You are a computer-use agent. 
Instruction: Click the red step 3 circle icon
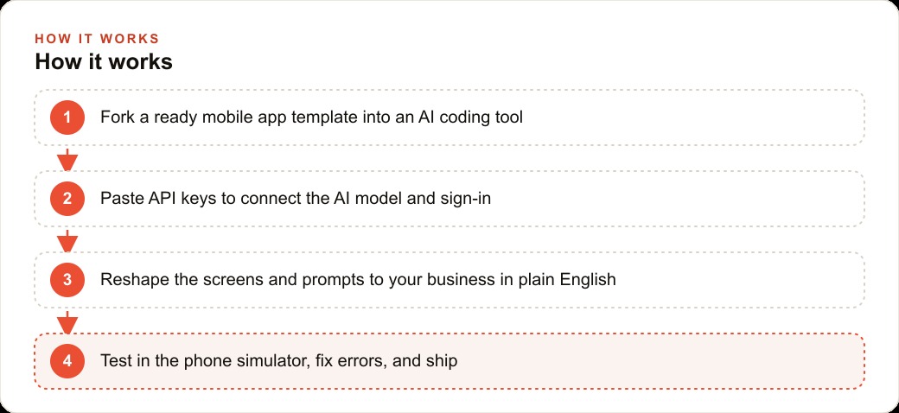(x=67, y=280)
